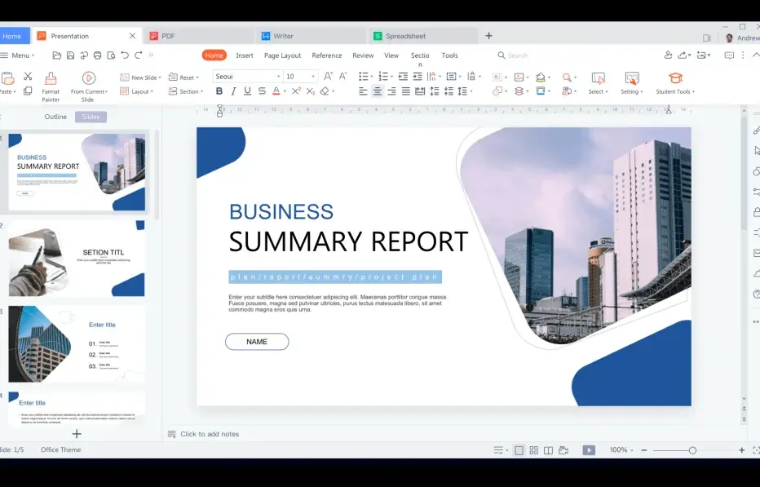760x487 pixels.
Task: Start slideshow From Current Slide
Action: 88,87
